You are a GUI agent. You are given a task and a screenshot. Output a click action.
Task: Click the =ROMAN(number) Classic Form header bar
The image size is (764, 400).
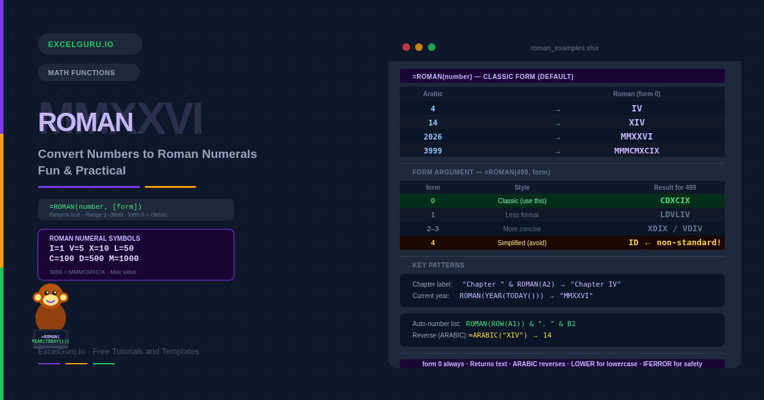point(562,76)
